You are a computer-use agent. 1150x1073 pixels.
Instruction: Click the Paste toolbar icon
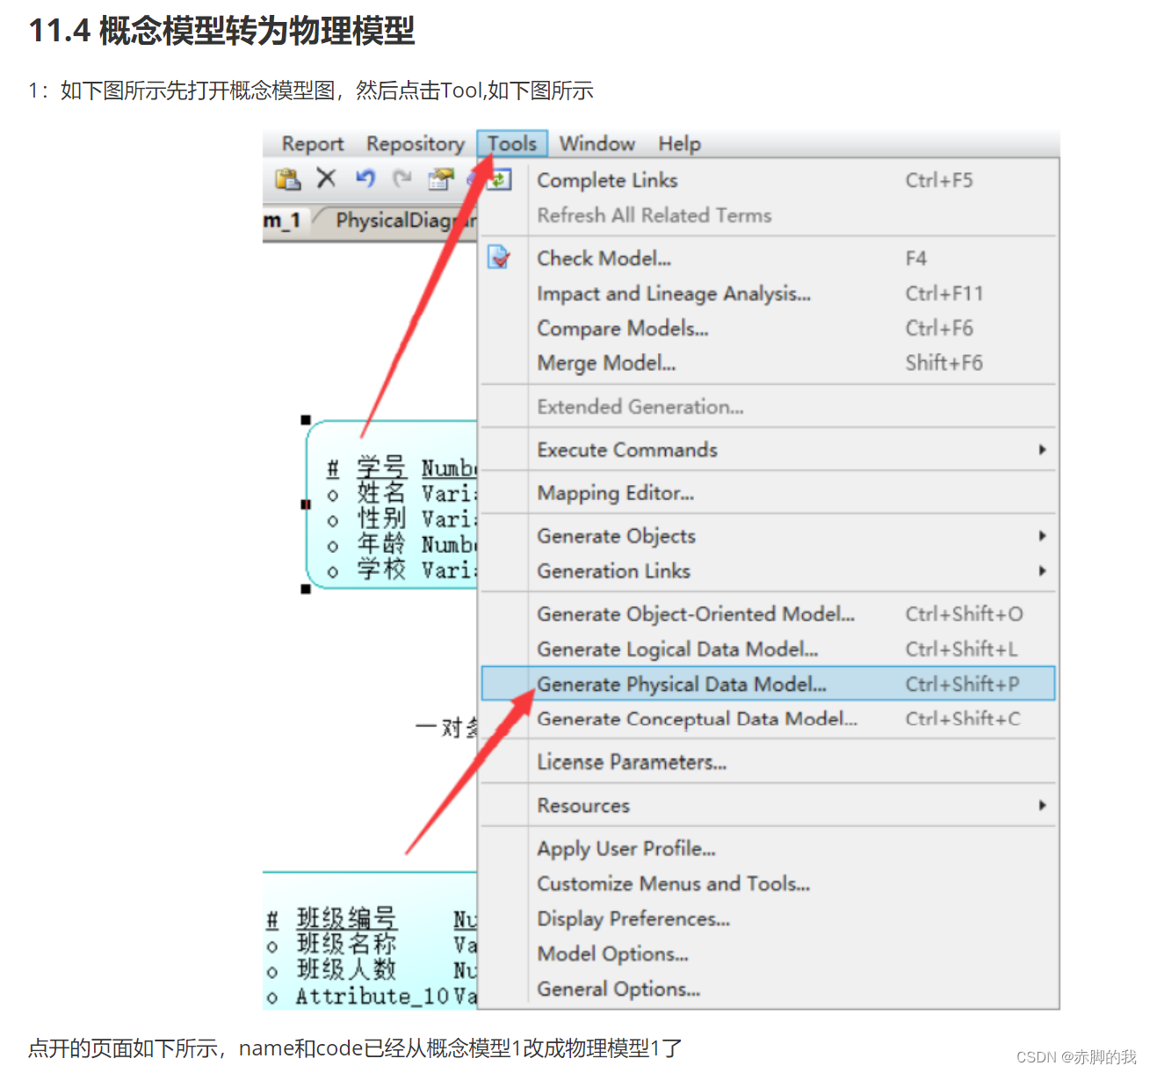[x=288, y=179]
